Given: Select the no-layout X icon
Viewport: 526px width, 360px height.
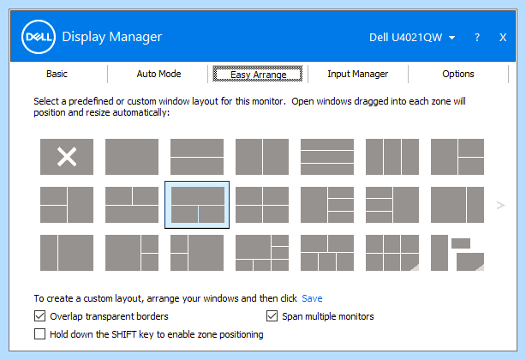Looking at the screenshot, I should pyautogui.click(x=67, y=157).
